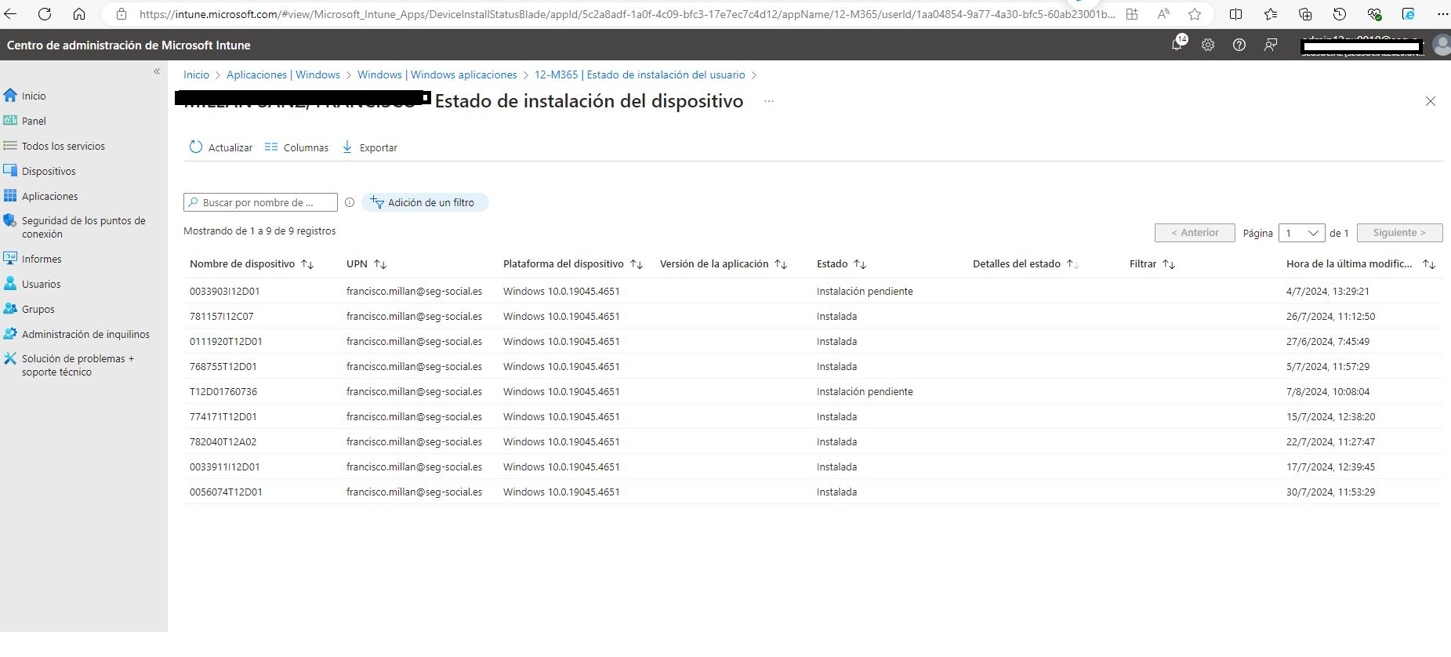Open the Columnas column chooser
This screenshot has width=1451, height=657.
(296, 147)
